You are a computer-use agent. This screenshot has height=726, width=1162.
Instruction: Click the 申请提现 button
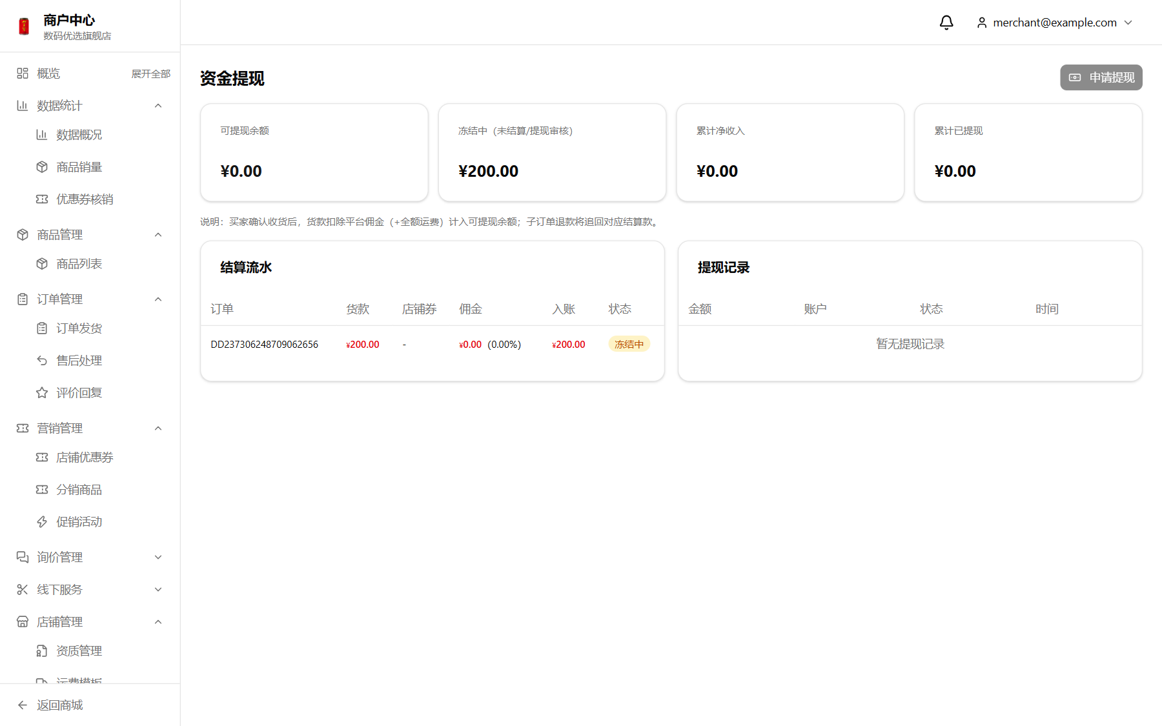click(x=1101, y=77)
